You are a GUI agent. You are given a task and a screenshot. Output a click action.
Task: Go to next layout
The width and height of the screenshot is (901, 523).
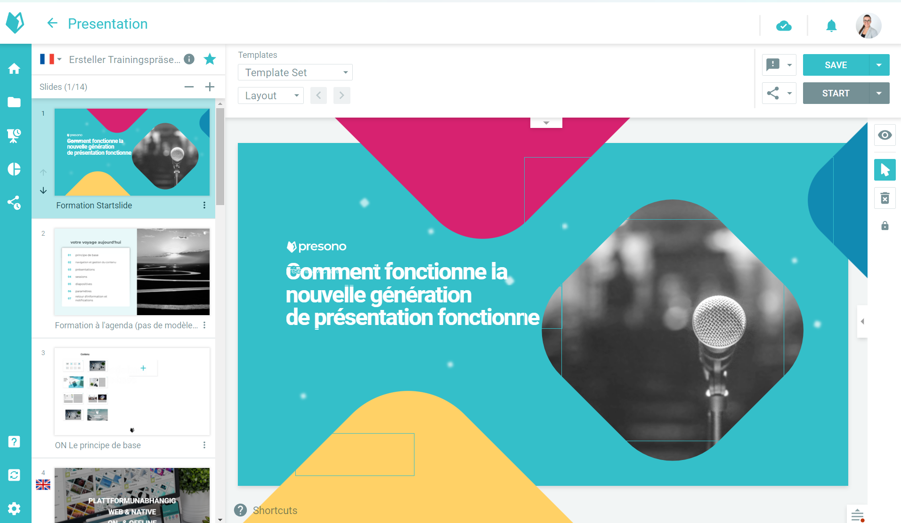point(342,95)
